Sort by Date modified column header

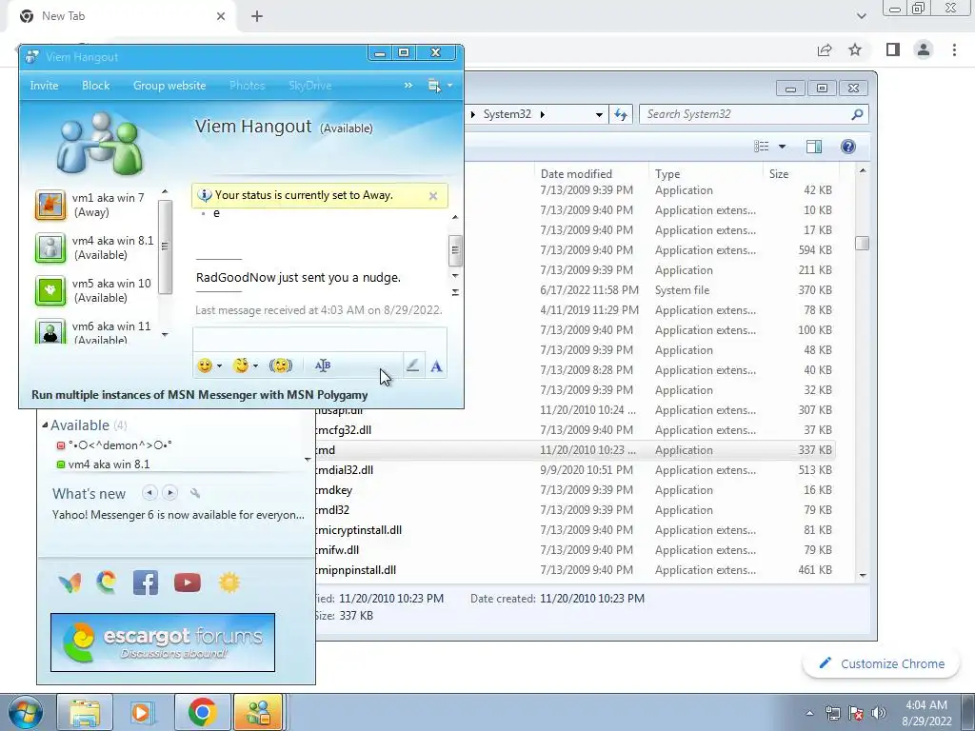pyautogui.click(x=591, y=173)
